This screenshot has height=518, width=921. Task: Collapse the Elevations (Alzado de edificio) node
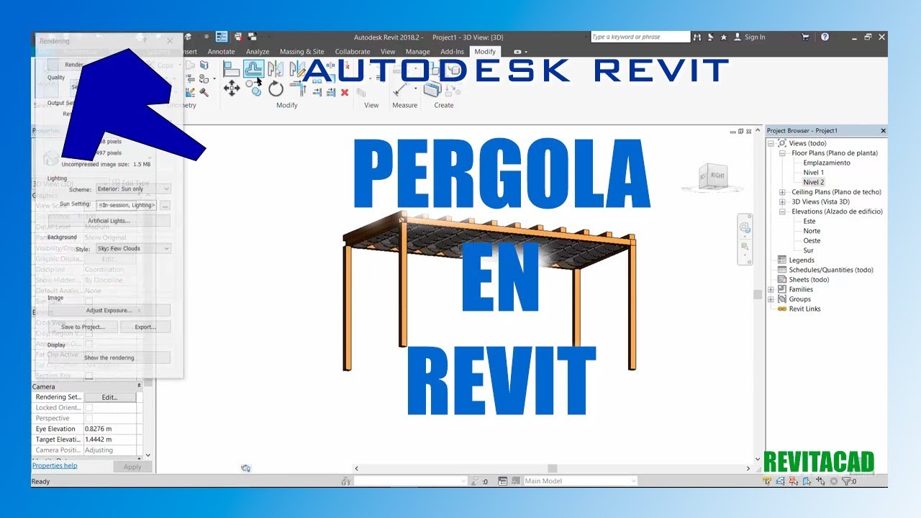[783, 212]
